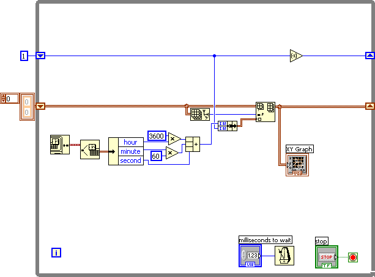Click the 3600 numeric constant
The width and height of the screenshot is (375, 277).
[x=157, y=136]
